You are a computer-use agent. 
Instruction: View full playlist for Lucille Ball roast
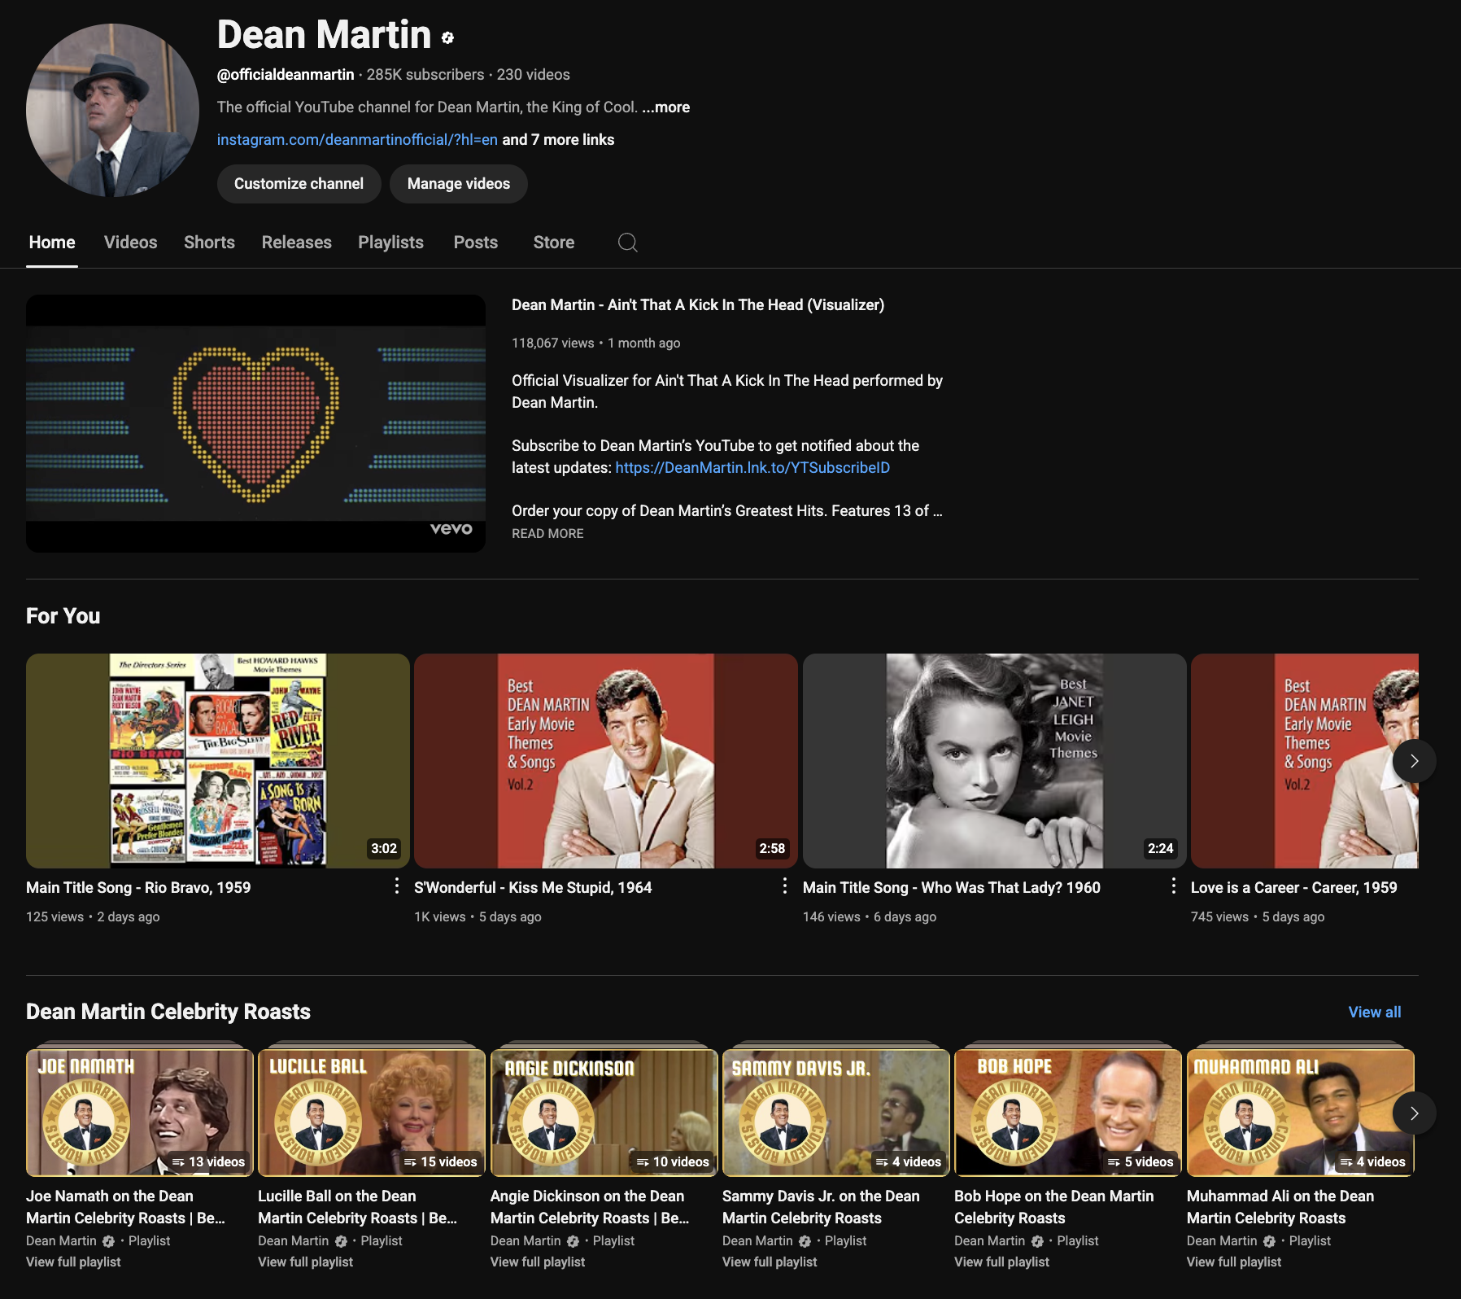pyautogui.click(x=305, y=1262)
